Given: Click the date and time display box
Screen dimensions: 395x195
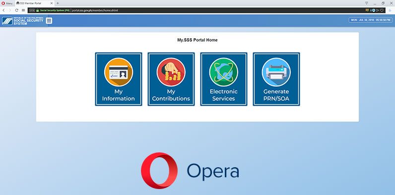Looking at the screenshot, I should pyautogui.click(x=371, y=20).
